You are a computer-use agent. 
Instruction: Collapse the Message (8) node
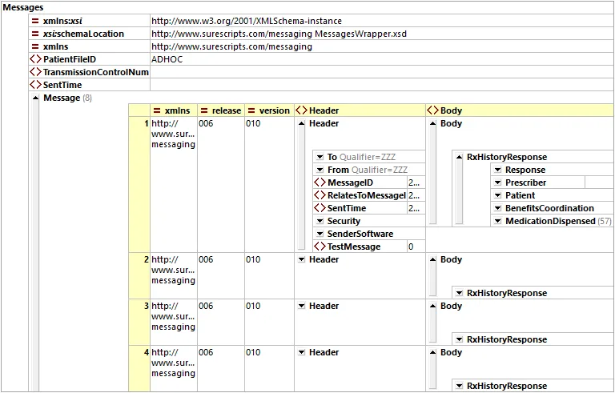coord(35,98)
